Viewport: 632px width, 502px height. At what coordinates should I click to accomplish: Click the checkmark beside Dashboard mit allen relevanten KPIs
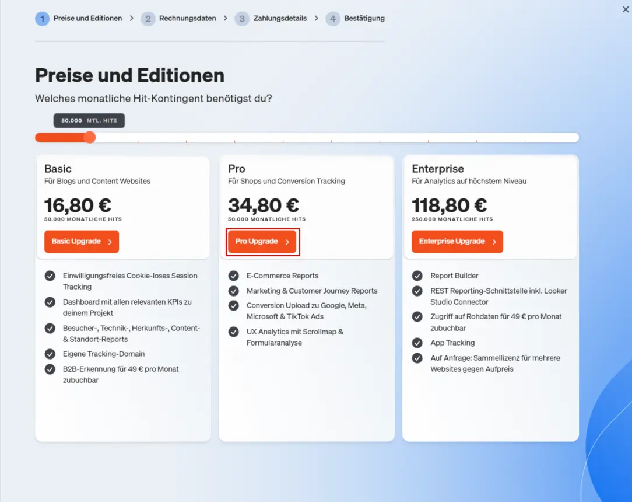(x=50, y=302)
